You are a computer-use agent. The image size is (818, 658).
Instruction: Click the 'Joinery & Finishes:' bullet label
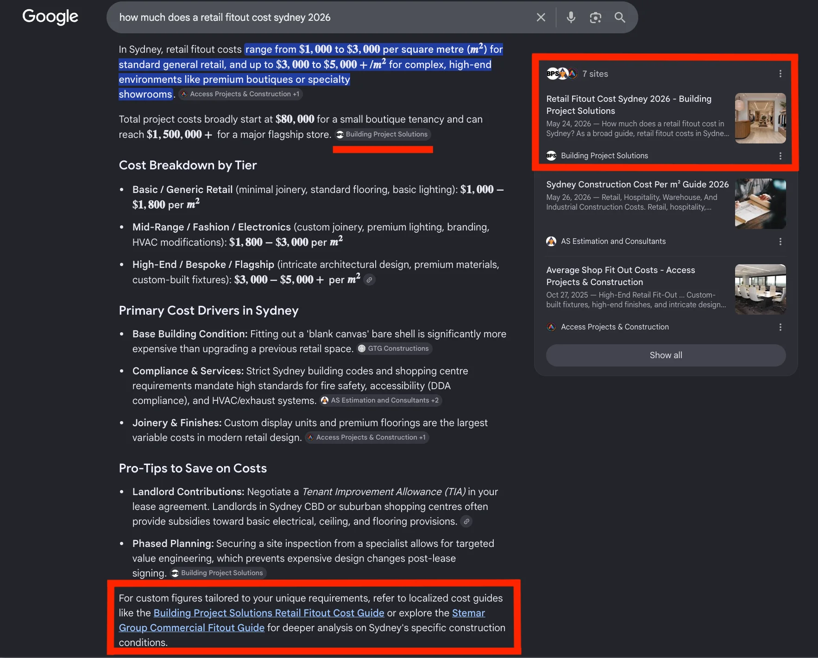[177, 423]
